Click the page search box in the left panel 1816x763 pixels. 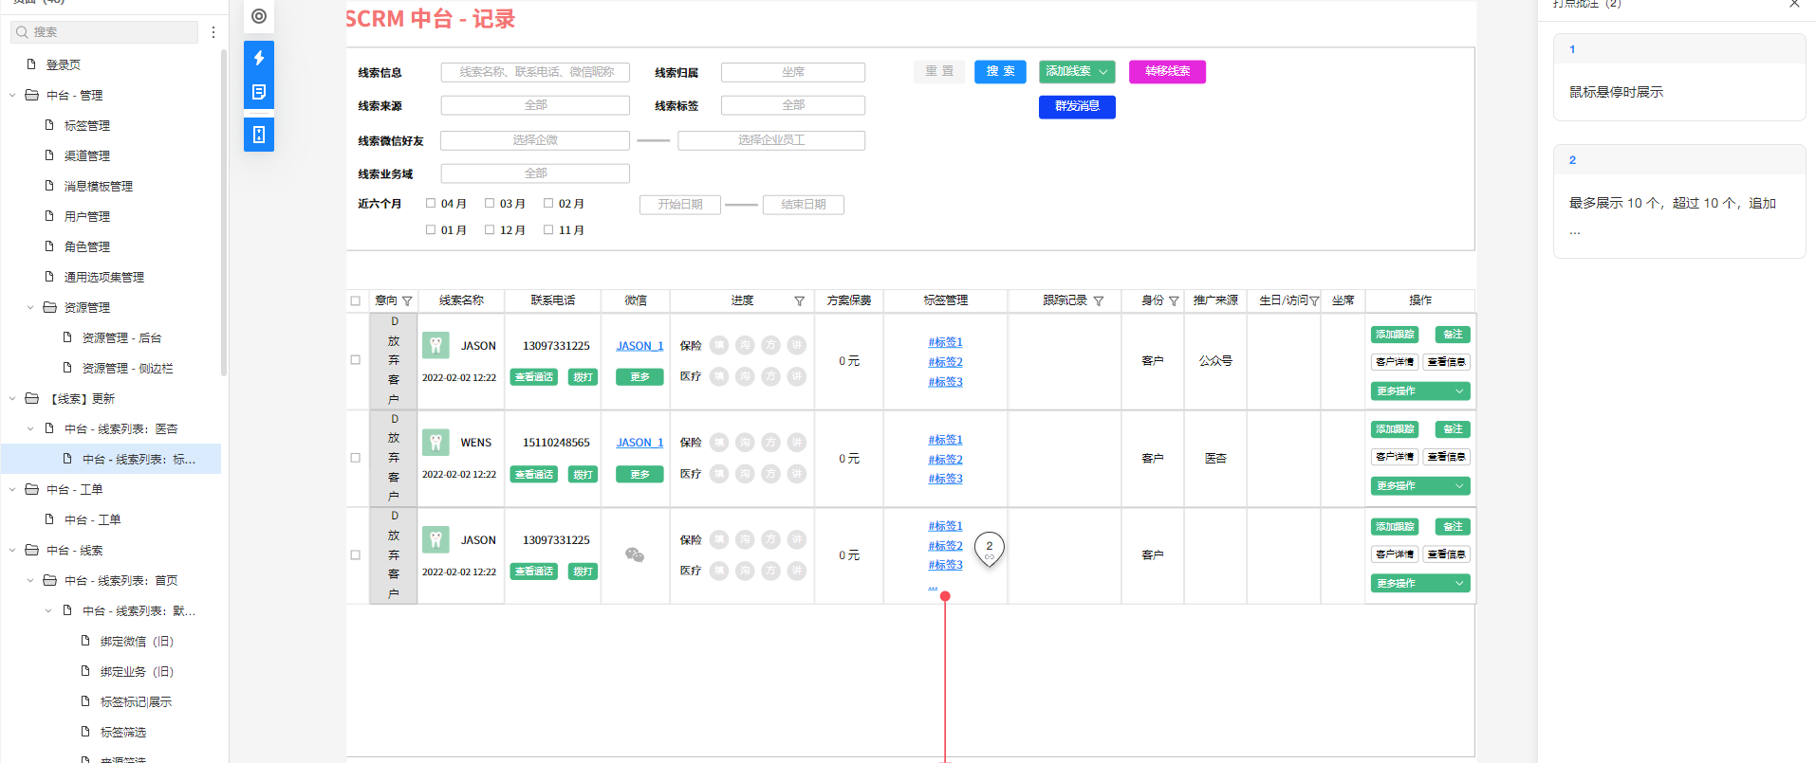(104, 32)
